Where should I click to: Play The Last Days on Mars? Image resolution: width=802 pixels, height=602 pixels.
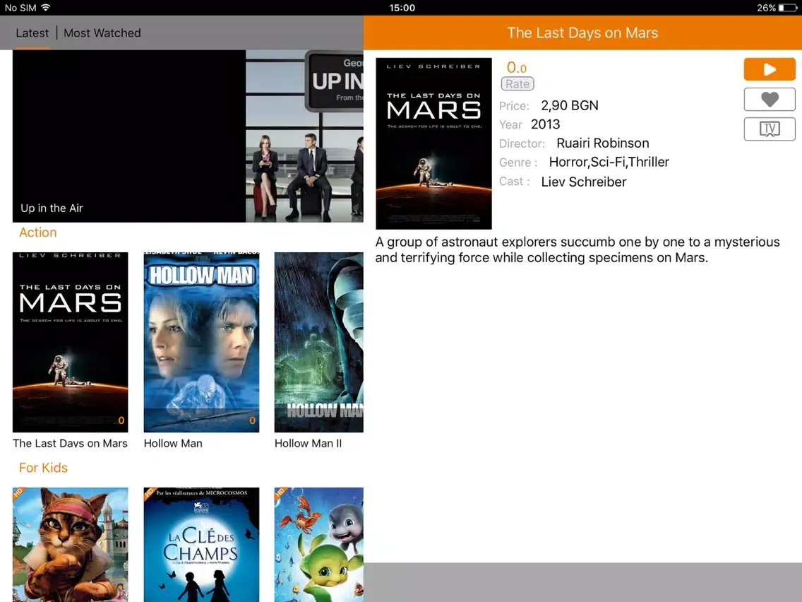(770, 69)
